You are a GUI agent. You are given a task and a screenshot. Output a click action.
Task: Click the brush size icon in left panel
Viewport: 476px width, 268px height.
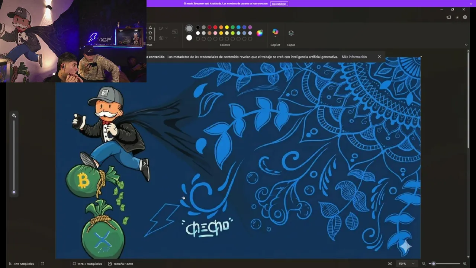pyautogui.click(x=14, y=115)
